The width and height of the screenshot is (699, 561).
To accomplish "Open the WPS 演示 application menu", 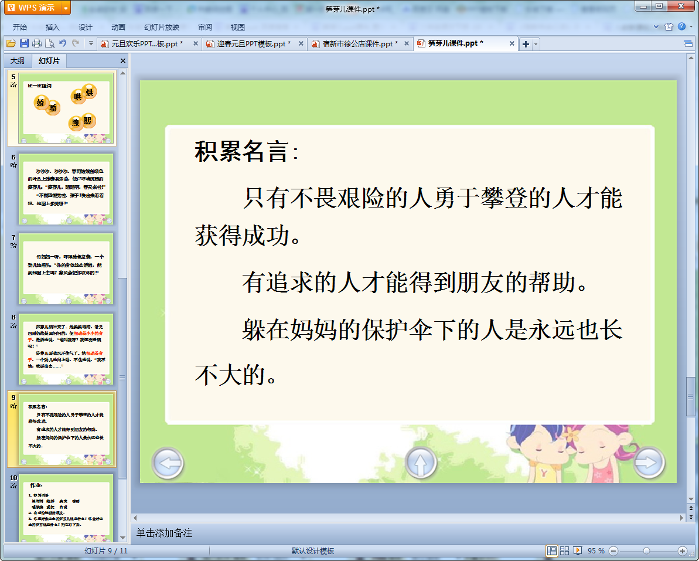I will tap(32, 8).
